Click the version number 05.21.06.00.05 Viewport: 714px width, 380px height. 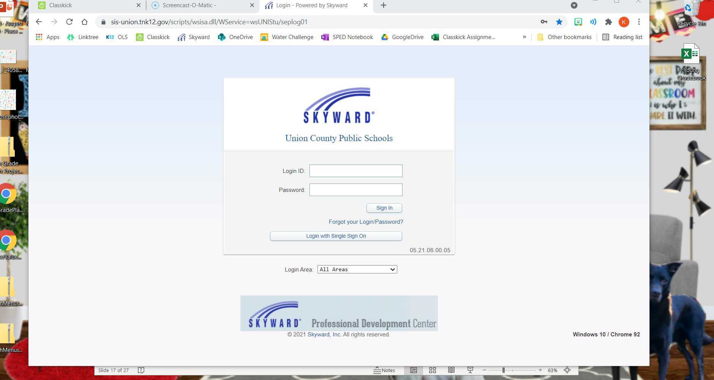click(430, 250)
